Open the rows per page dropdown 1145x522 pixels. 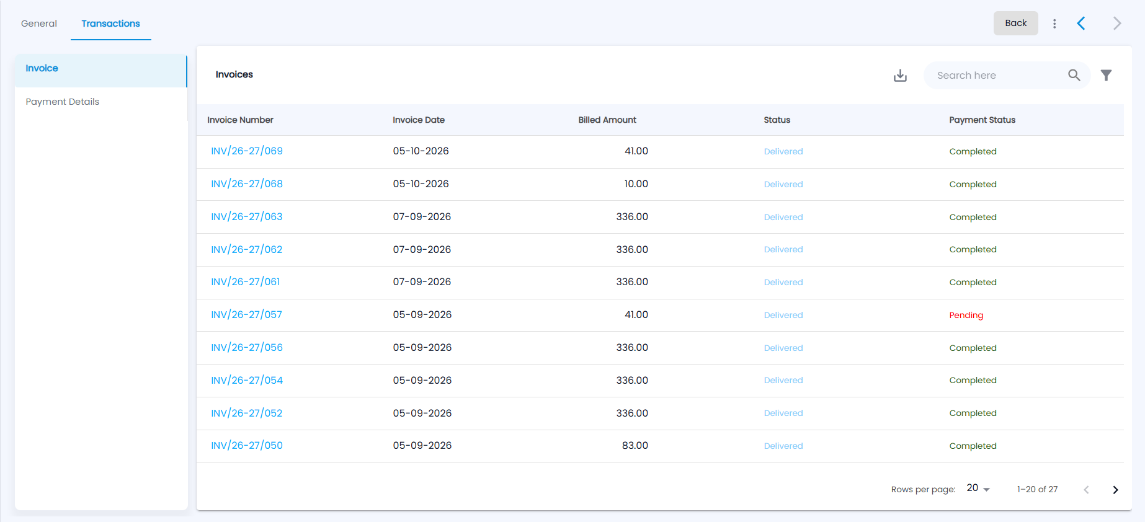point(978,489)
